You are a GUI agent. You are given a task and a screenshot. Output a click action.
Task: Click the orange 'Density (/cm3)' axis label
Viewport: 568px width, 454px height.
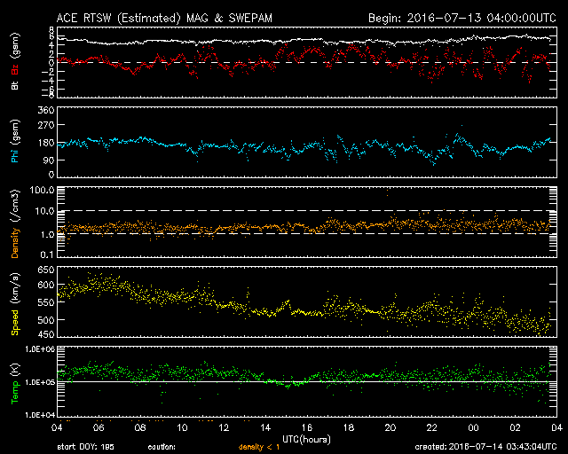(15, 223)
